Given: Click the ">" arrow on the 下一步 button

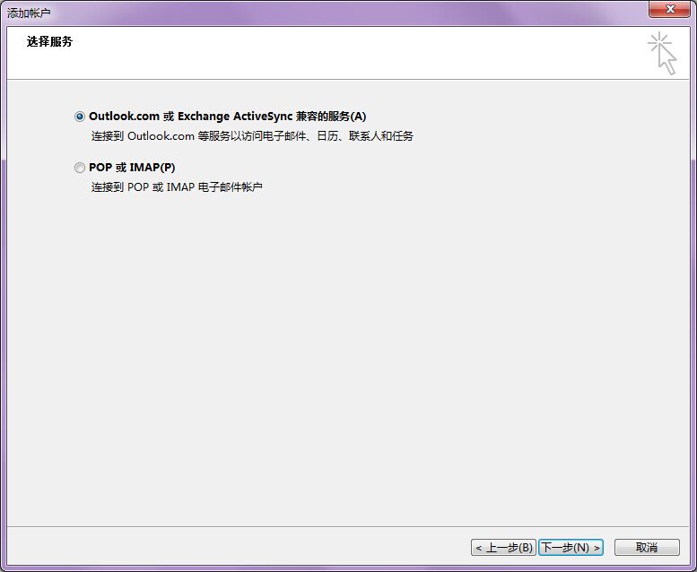Looking at the screenshot, I should pyautogui.click(x=596, y=547).
